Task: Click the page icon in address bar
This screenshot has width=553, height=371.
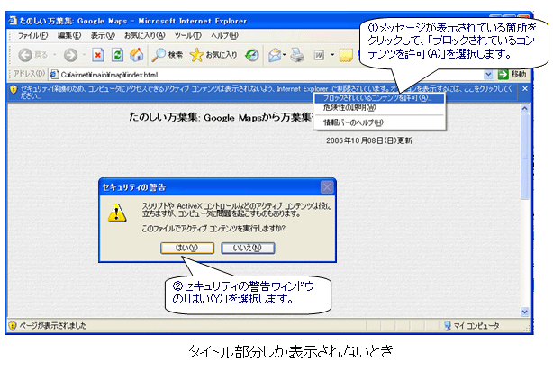Action: [54, 75]
